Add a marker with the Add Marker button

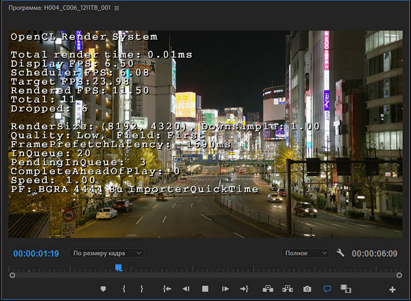[x=103, y=289]
